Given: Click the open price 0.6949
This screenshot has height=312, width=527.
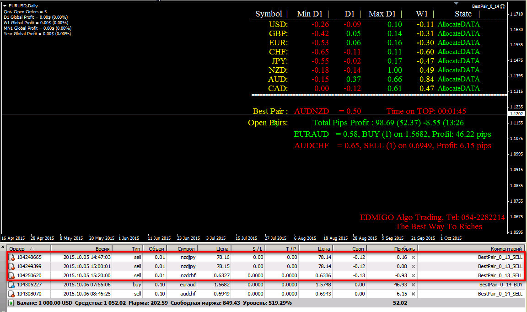Looking at the screenshot, I should coord(221,294).
